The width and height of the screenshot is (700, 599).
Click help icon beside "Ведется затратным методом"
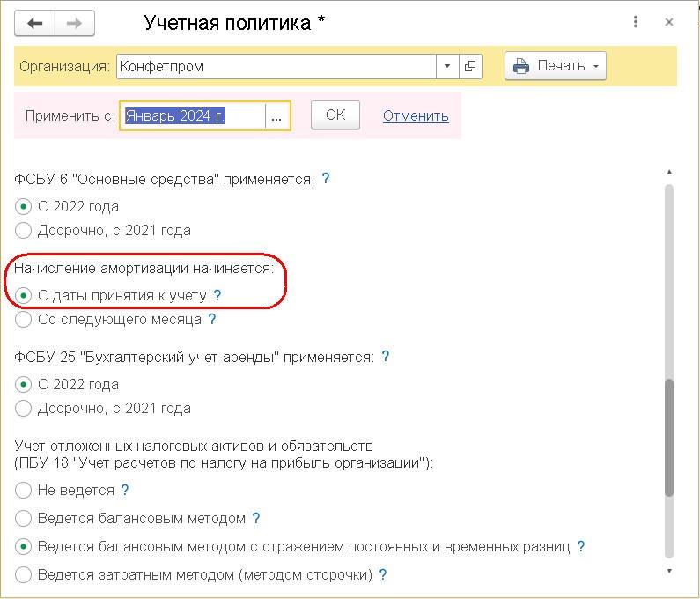383,574
